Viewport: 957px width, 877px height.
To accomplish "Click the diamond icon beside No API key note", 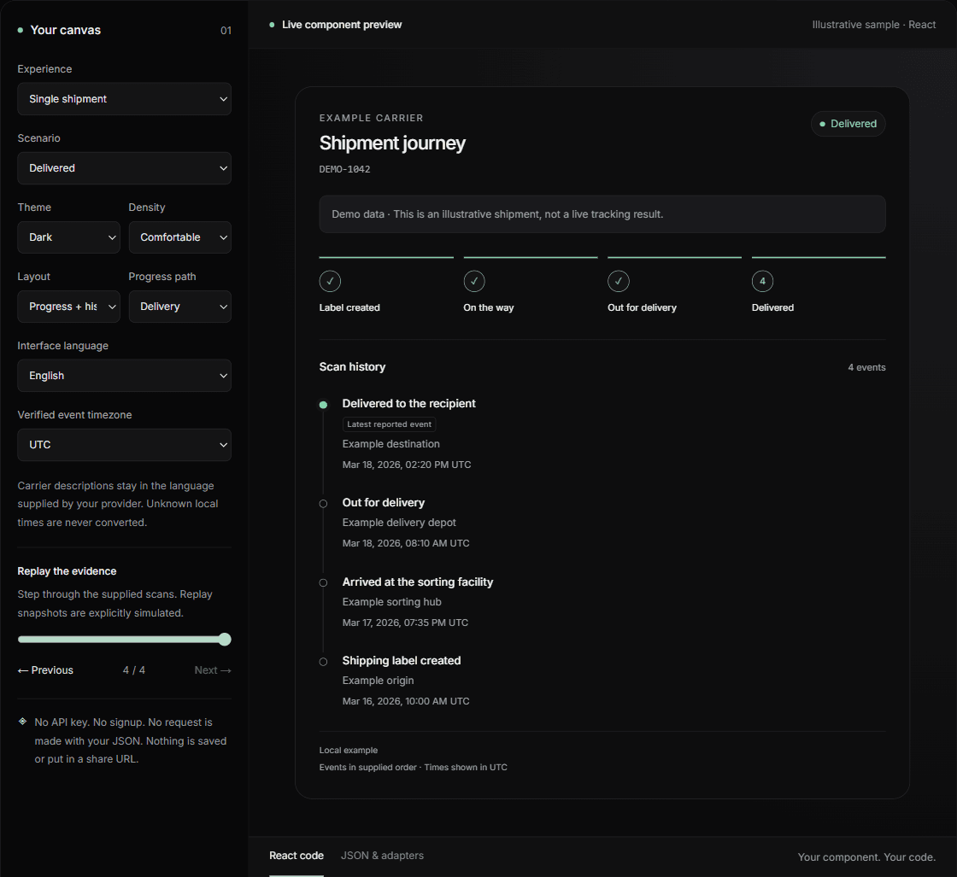I will 22,722.
